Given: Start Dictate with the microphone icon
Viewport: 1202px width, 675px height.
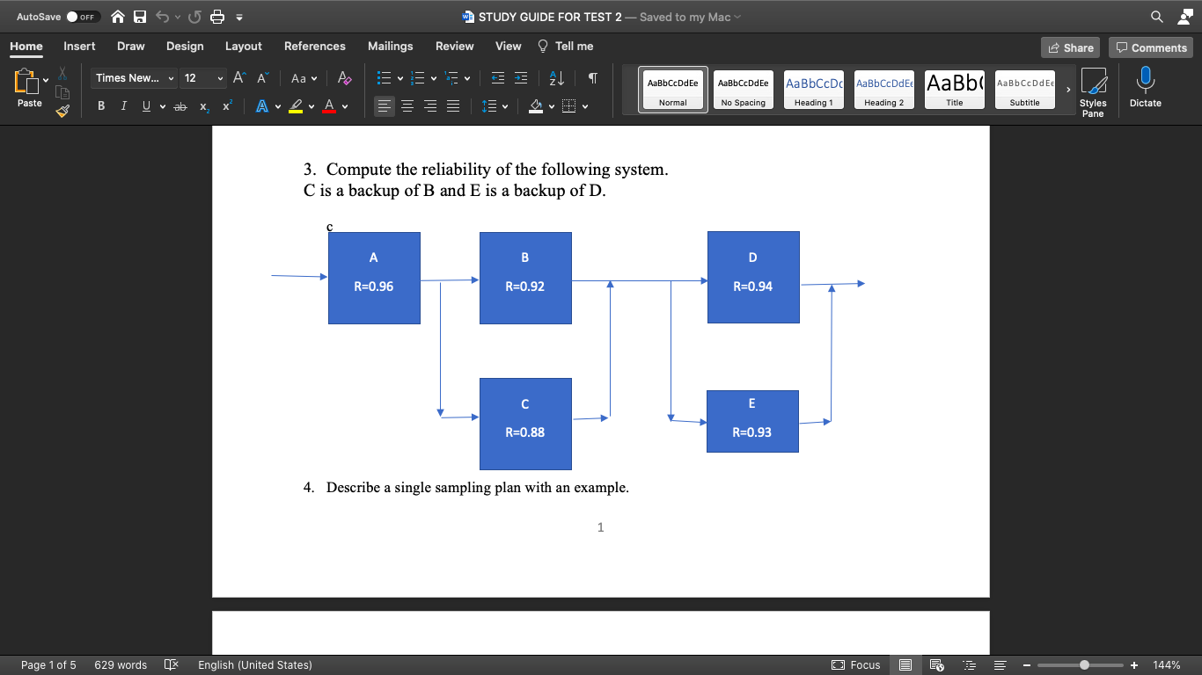Looking at the screenshot, I should [1146, 87].
